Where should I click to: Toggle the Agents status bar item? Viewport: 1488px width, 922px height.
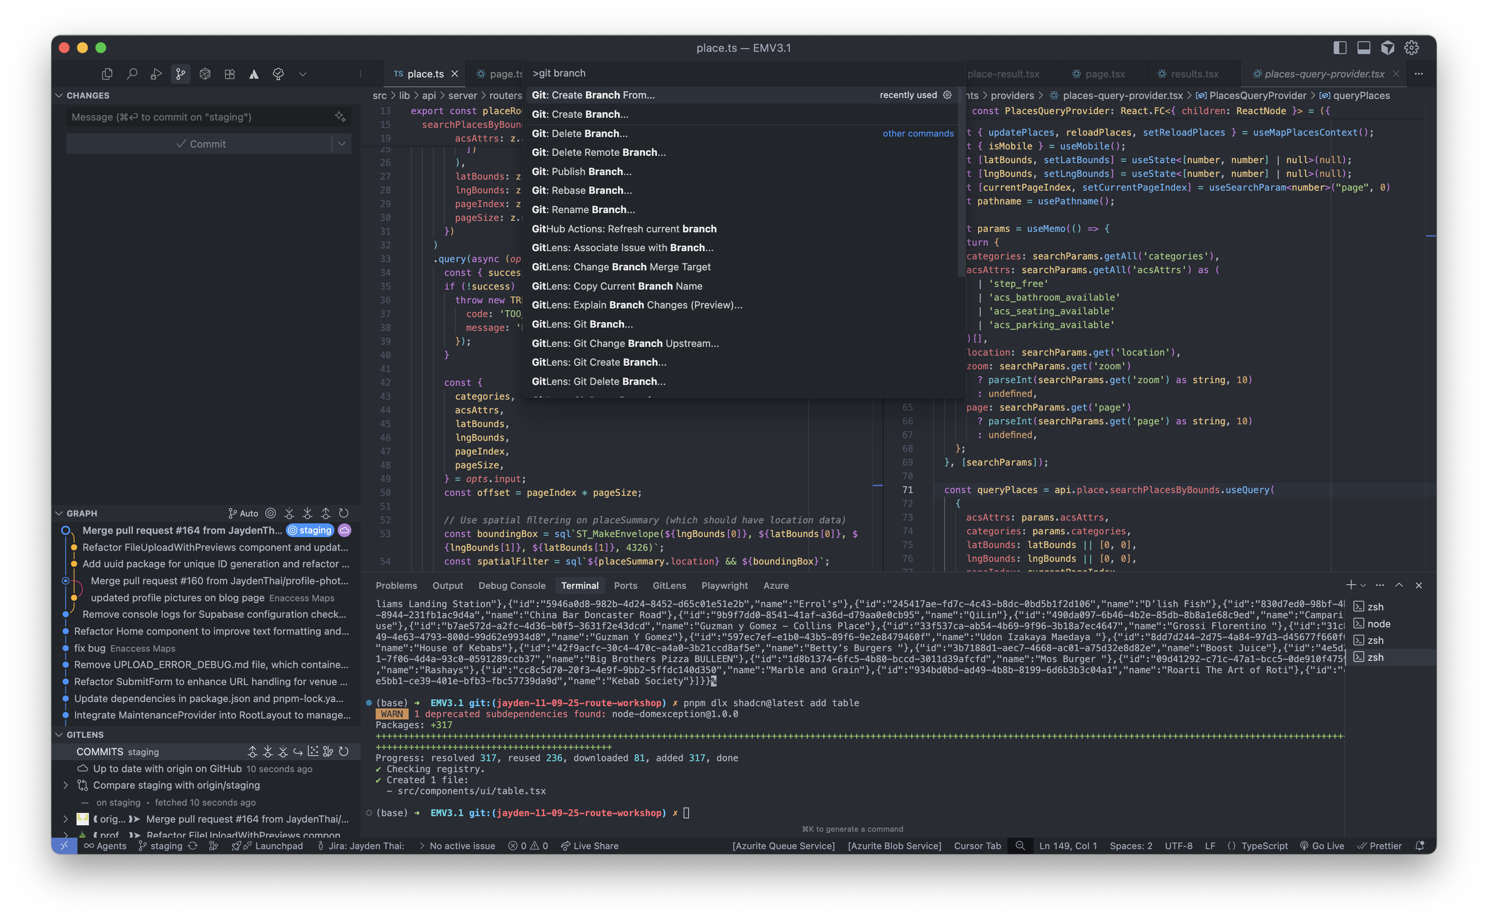coord(105,846)
